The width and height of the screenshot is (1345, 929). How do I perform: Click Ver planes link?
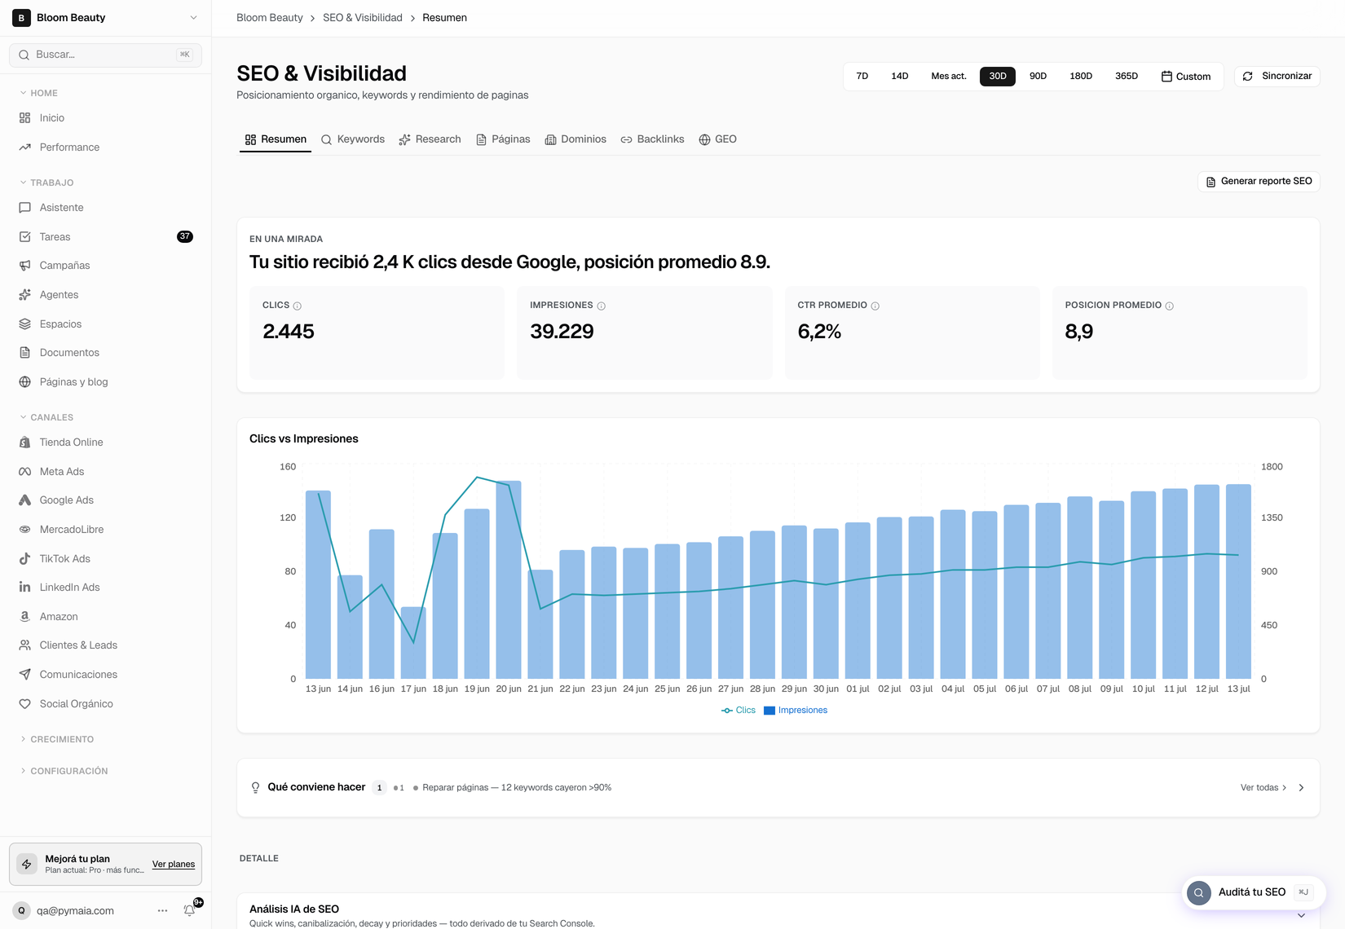(174, 865)
